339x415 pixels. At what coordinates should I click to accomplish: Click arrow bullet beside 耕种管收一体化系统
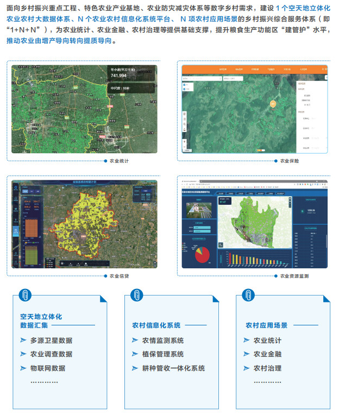pos(136,368)
